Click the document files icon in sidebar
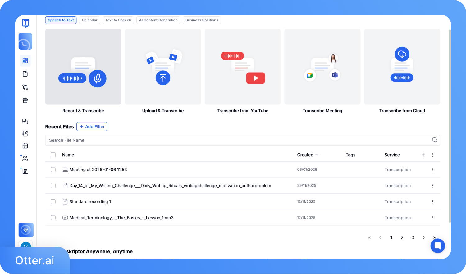466x274 pixels. coord(25,74)
